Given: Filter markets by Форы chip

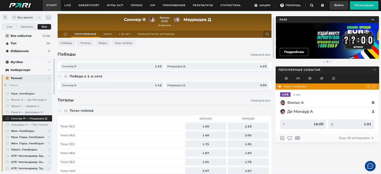Looking at the screenshot, I should 103,43.
